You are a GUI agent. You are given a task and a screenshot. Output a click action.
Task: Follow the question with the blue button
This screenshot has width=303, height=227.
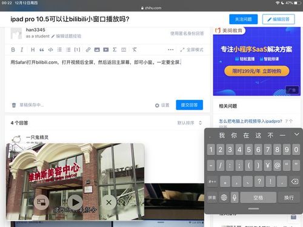point(243,19)
